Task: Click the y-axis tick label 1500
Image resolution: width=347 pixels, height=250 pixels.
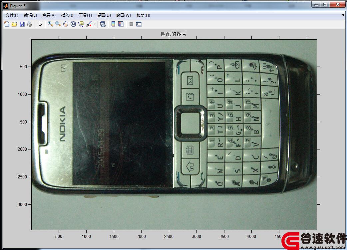Action: (x=22, y=122)
